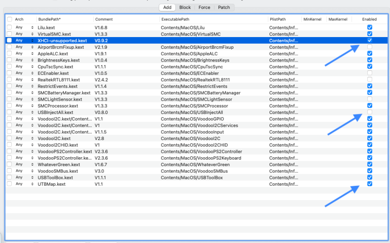This screenshot has height=243, width=390.
Task: Click comment V0.8.0 for USBInjectAll
Action: pos(101,112)
